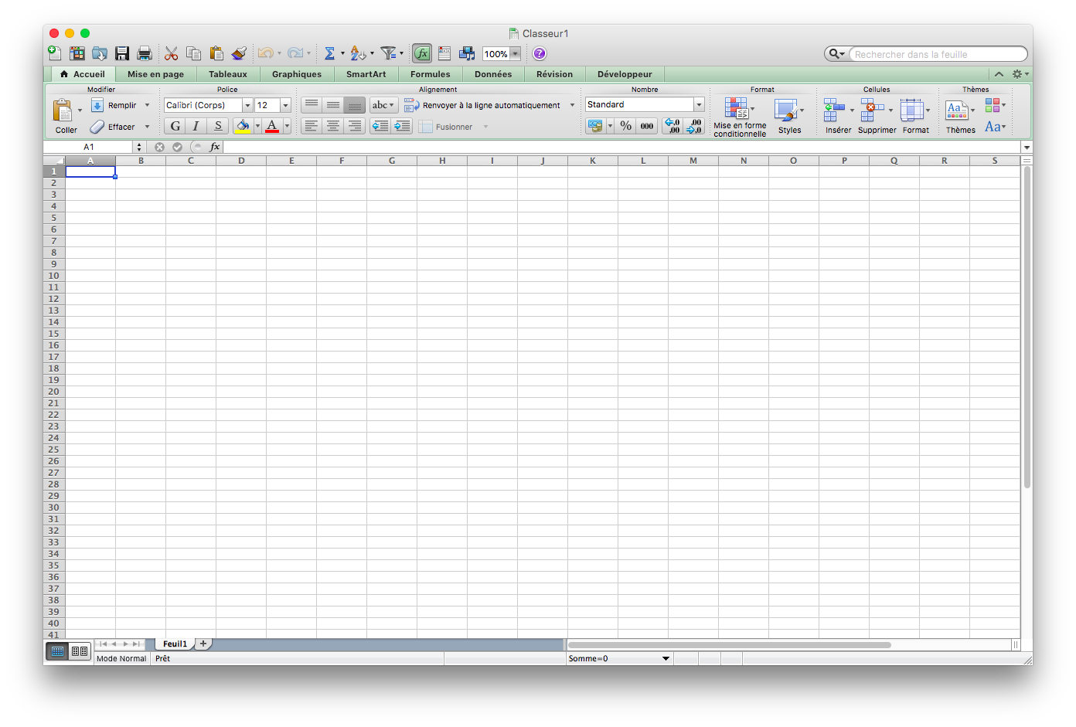Apply percentage format with the % icon
The image size is (1076, 727).
pyautogui.click(x=626, y=126)
